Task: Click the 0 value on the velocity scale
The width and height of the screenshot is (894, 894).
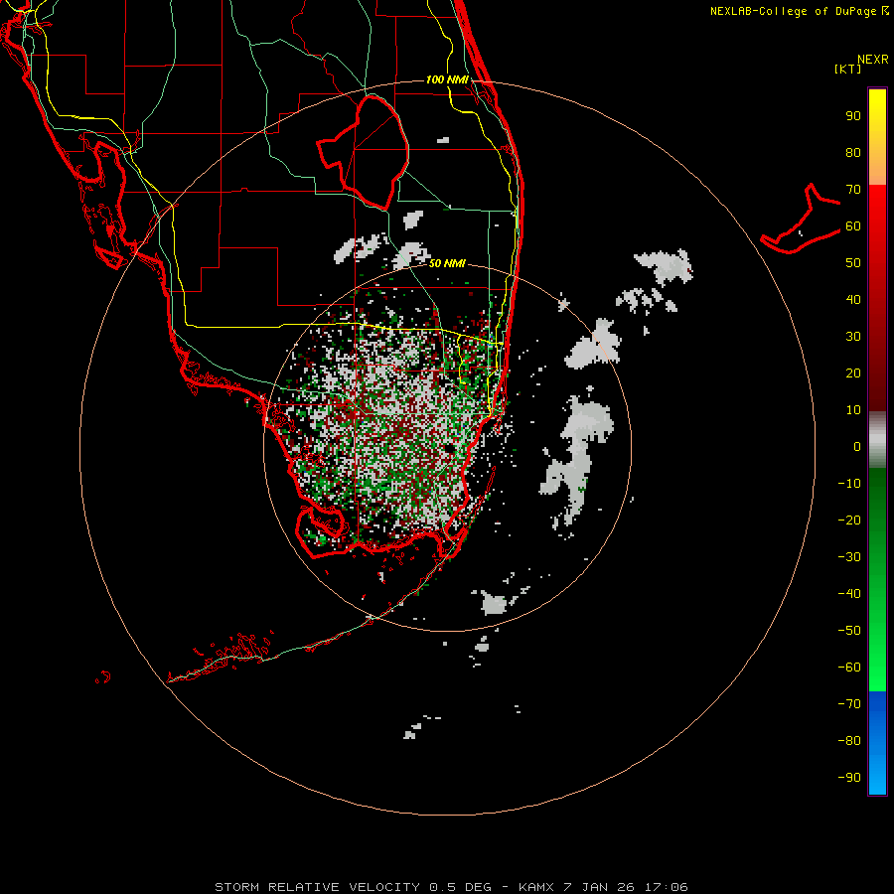Action: click(857, 447)
